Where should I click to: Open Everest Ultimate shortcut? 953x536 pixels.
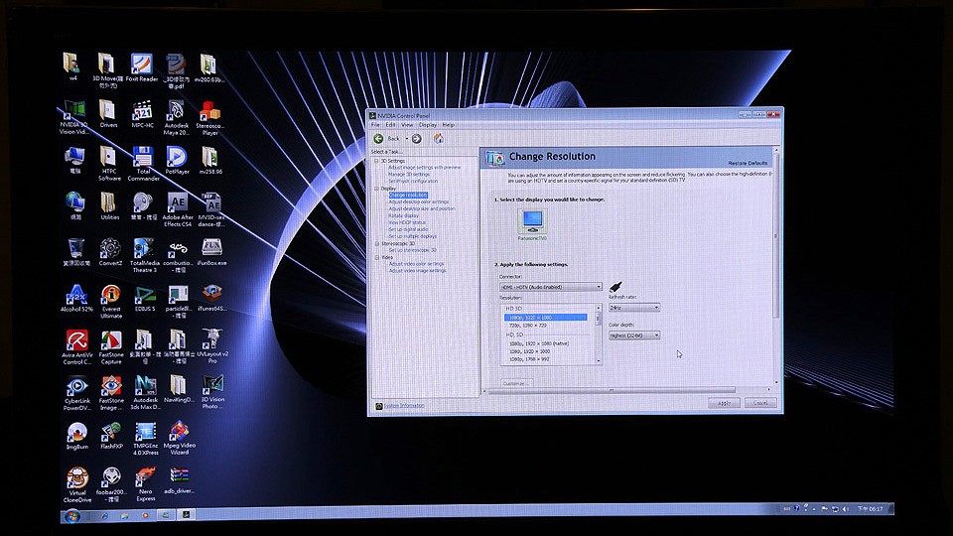[111, 302]
